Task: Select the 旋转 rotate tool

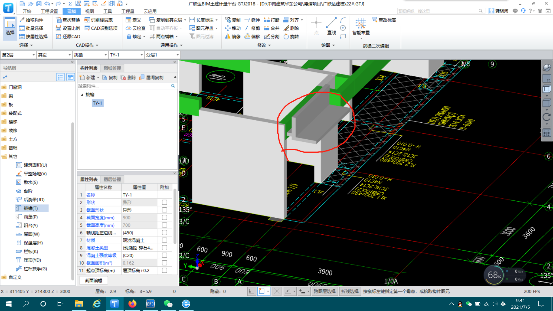Action: [291, 37]
